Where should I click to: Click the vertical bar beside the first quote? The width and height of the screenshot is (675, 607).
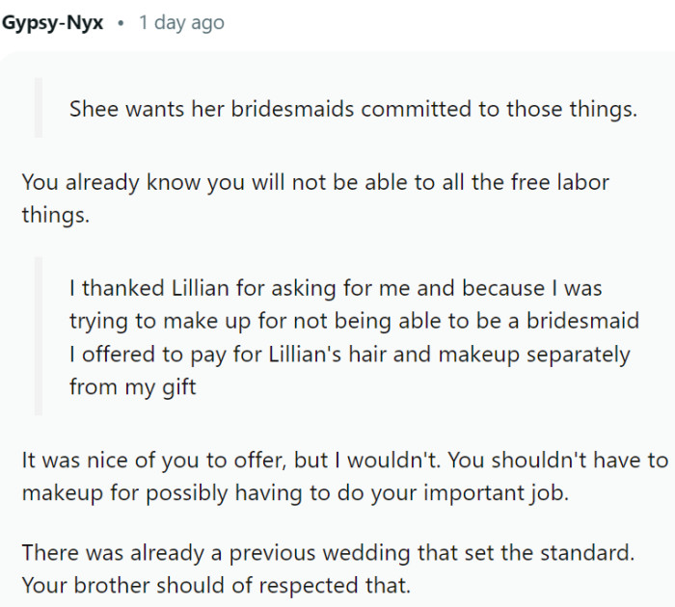click(x=39, y=108)
